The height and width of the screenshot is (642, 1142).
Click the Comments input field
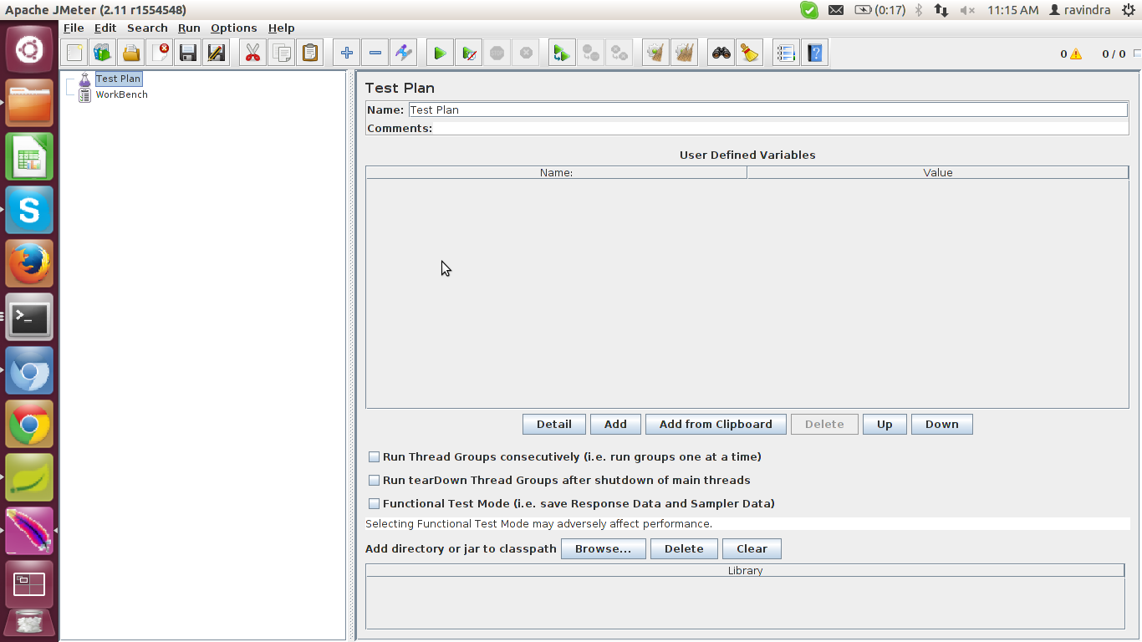[781, 129]
